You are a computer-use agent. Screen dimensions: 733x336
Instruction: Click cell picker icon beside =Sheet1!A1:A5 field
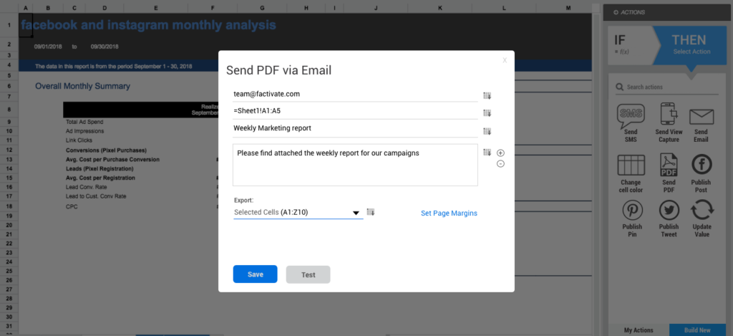click(x=487, y=112)
